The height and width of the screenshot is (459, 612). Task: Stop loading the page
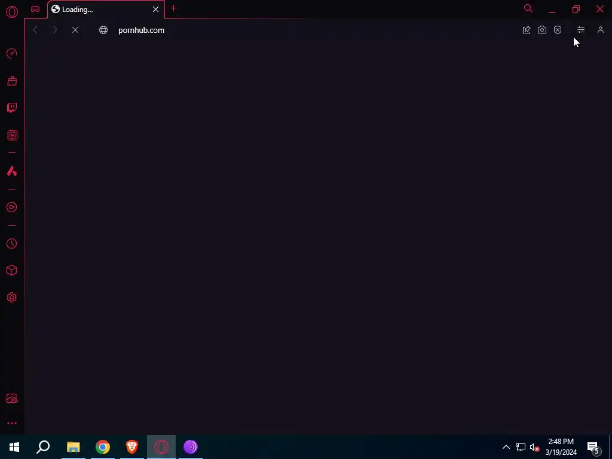(75, 30)
